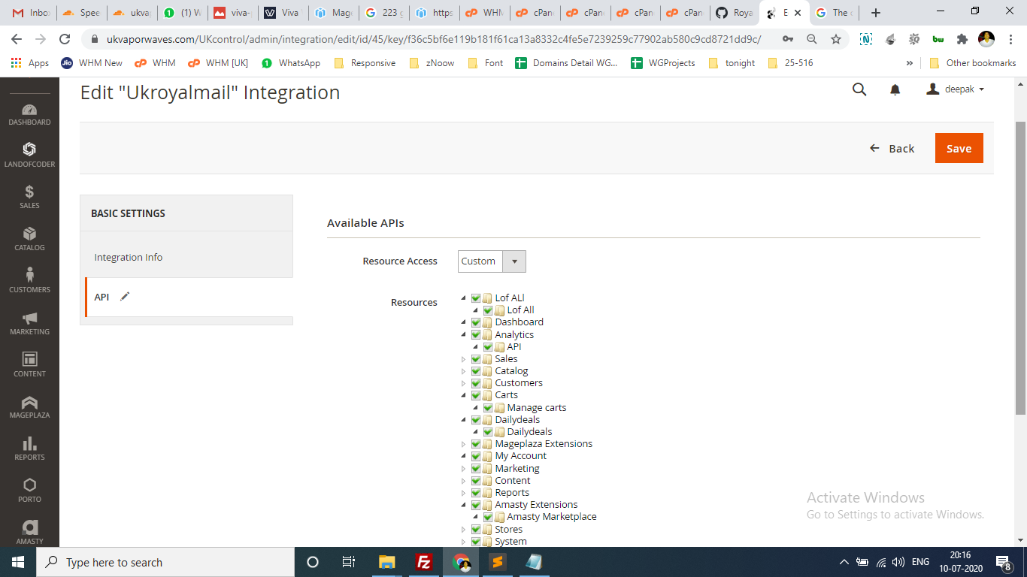Open the deepak account dropdown
Screen dimensions: 1027x577
click(956, 89)
